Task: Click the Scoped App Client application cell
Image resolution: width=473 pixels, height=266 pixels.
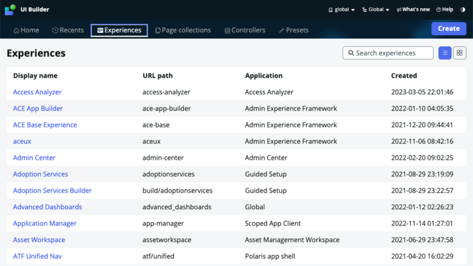Action: (x=273, y=224)
